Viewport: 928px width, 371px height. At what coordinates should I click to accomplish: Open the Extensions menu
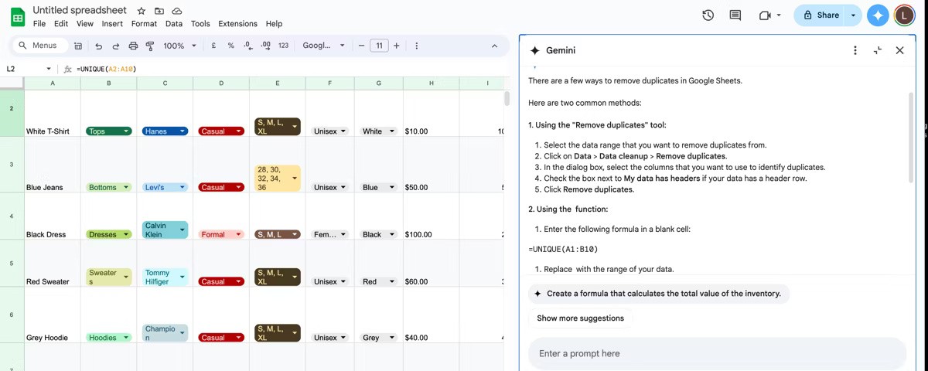pos(237,24)
